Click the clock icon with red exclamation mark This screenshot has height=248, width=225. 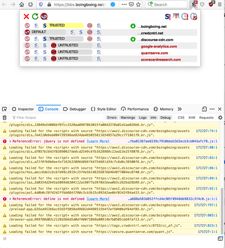click(185, 16)
